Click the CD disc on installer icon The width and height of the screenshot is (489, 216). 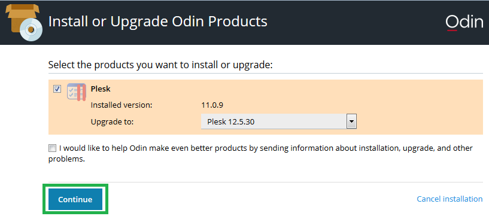31,29
